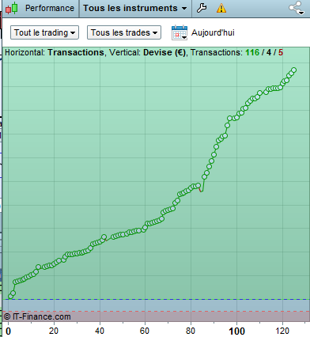310x337 pixels.
Task: Click the red 5 losing transactions count
Action: pos(281,52)
